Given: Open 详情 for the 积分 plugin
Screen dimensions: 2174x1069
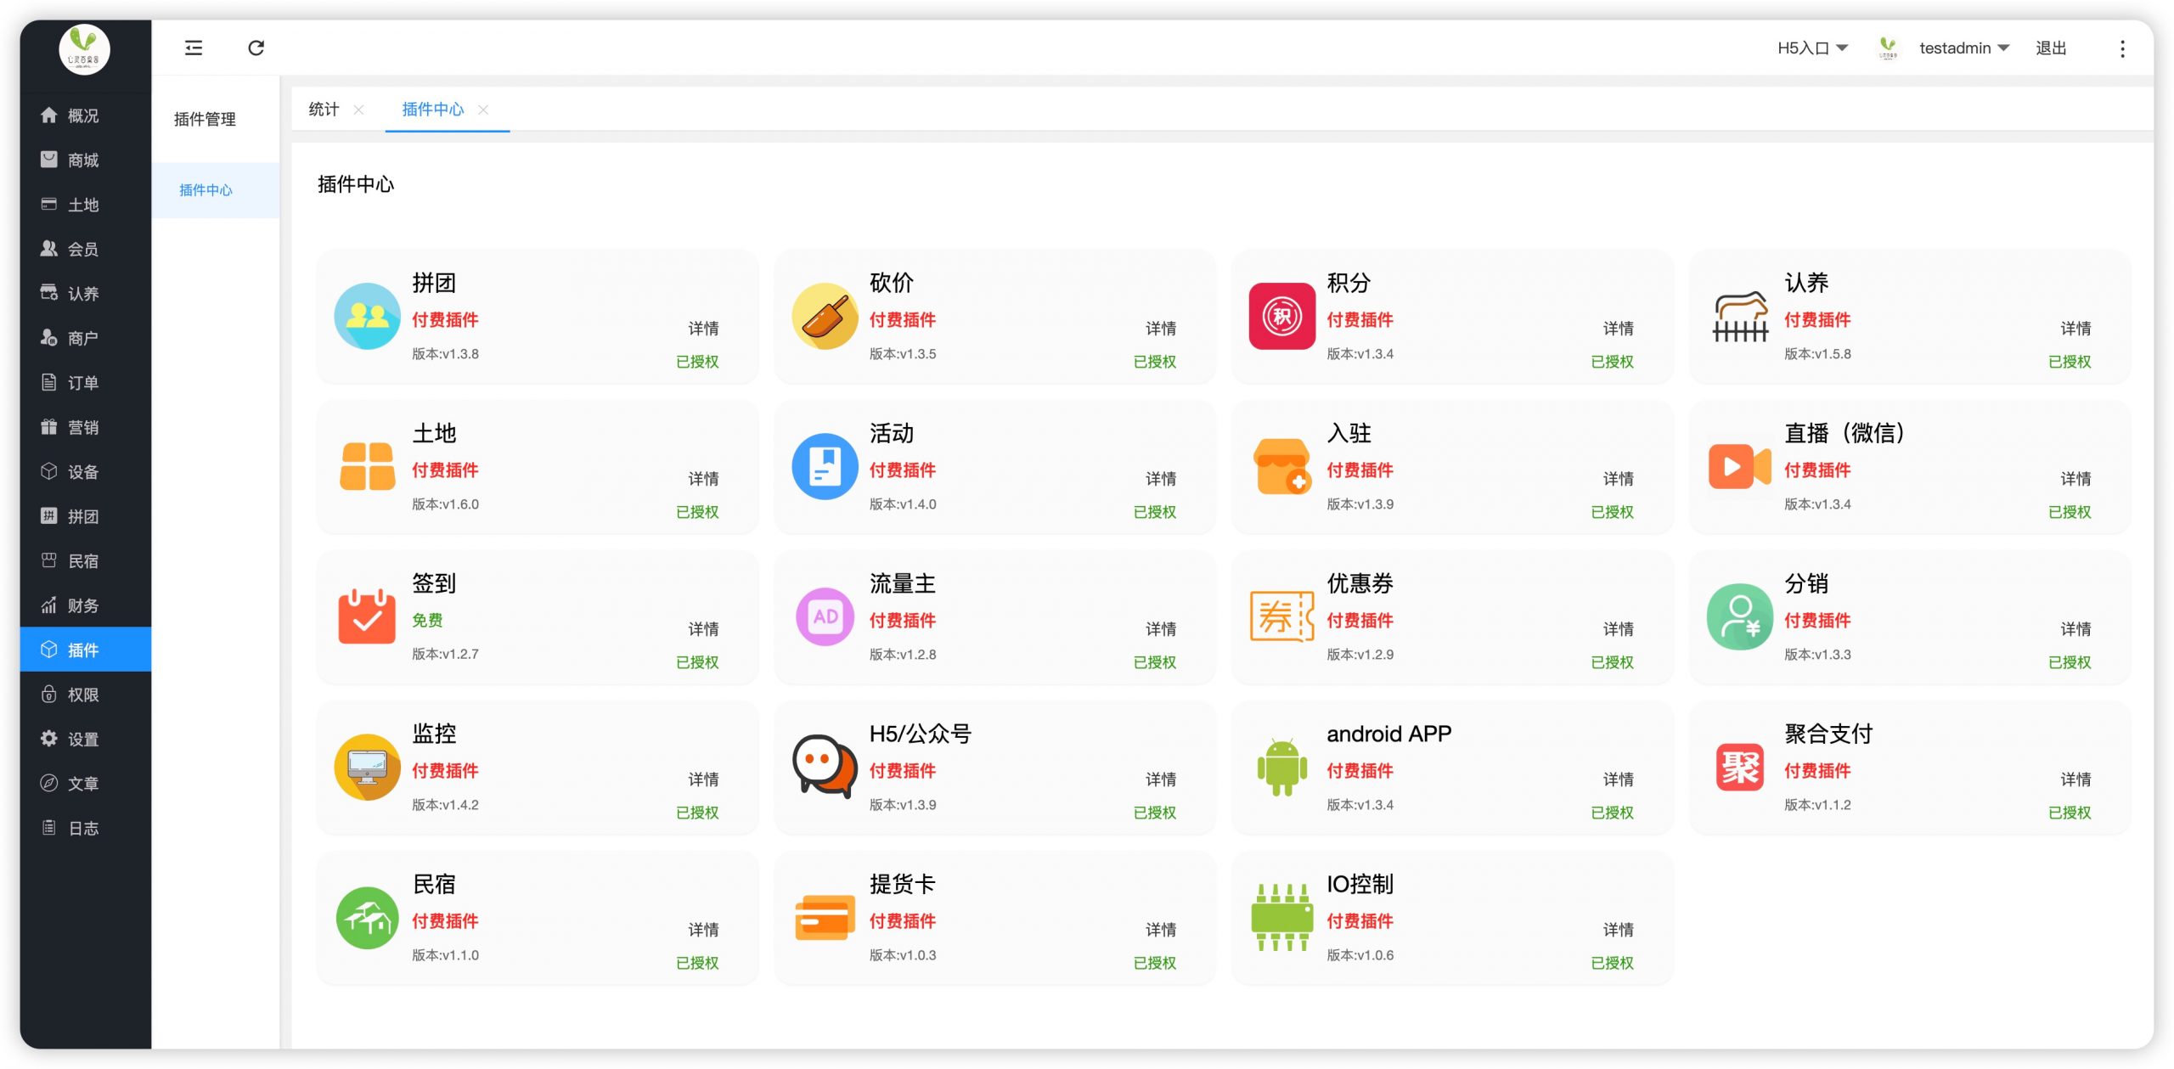Looking at the screenshot, I should (1618, 328).
